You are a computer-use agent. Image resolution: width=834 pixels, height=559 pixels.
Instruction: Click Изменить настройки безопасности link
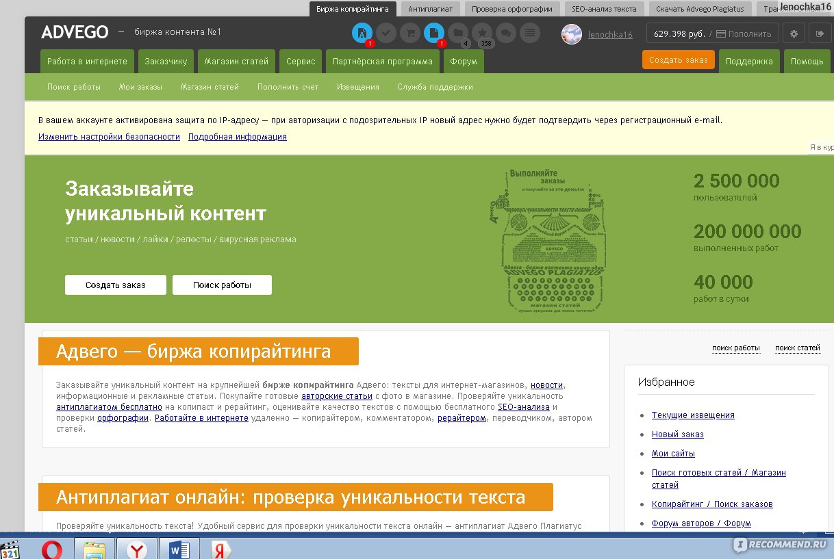[x=109, y=137]
